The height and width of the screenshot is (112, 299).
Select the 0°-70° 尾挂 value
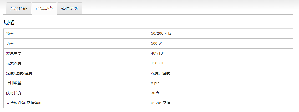point(161,103)
